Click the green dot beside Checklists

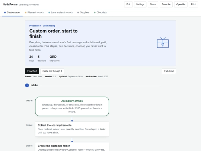(95, 12)
